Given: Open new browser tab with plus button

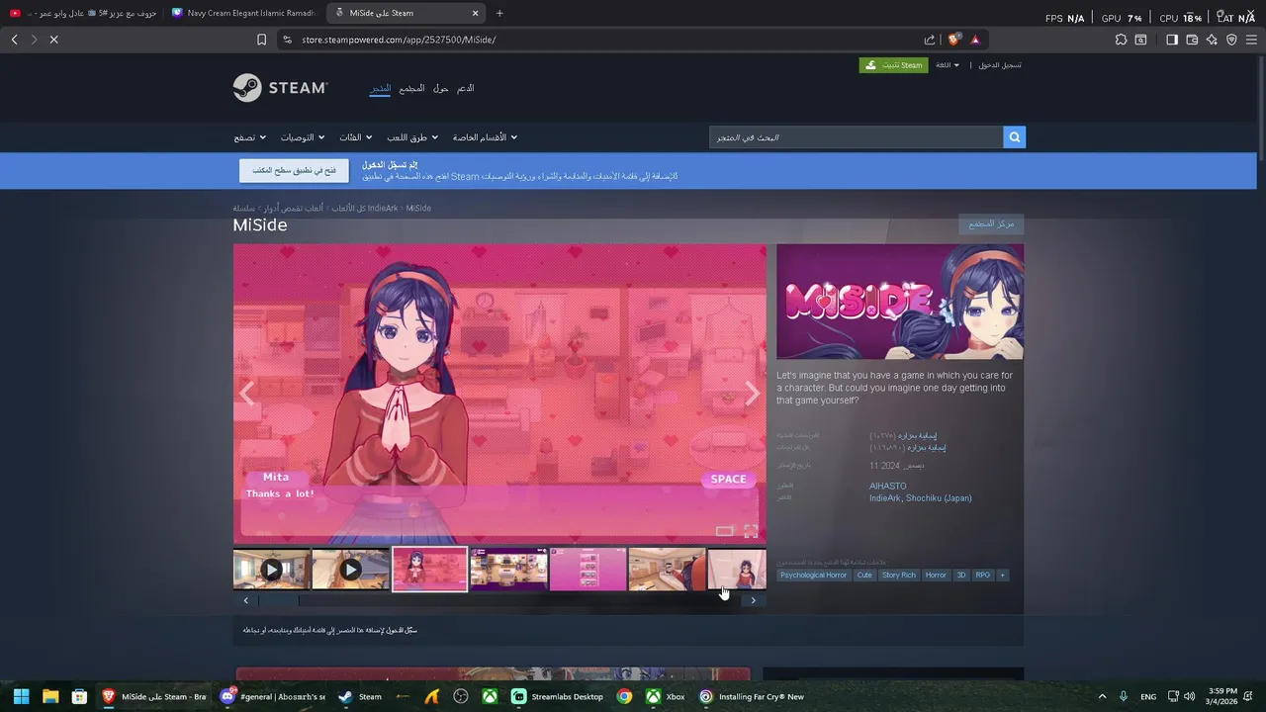Looking at the screenshot, I should (499, 13).
